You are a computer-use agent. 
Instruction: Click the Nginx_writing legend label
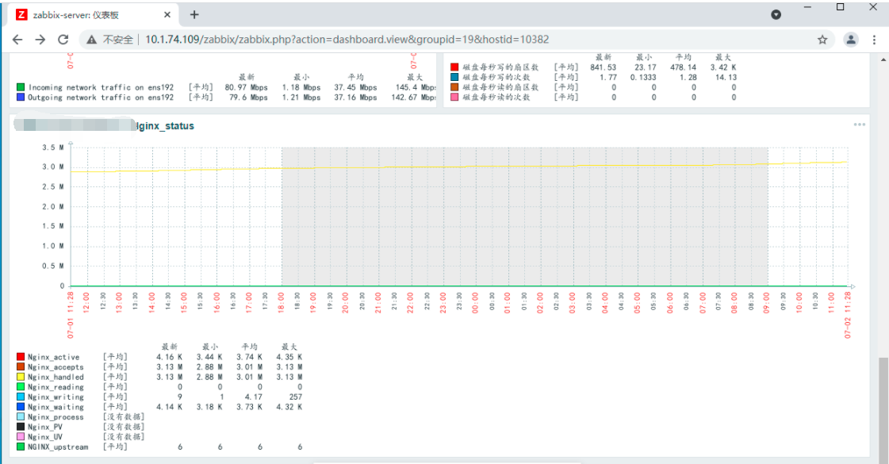coord(56,397)
